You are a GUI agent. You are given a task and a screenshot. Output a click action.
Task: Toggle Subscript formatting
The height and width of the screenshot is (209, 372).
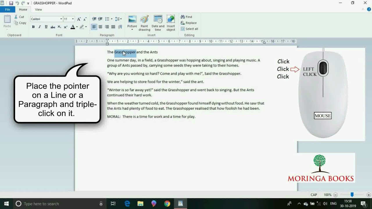(x=59, y=27)
